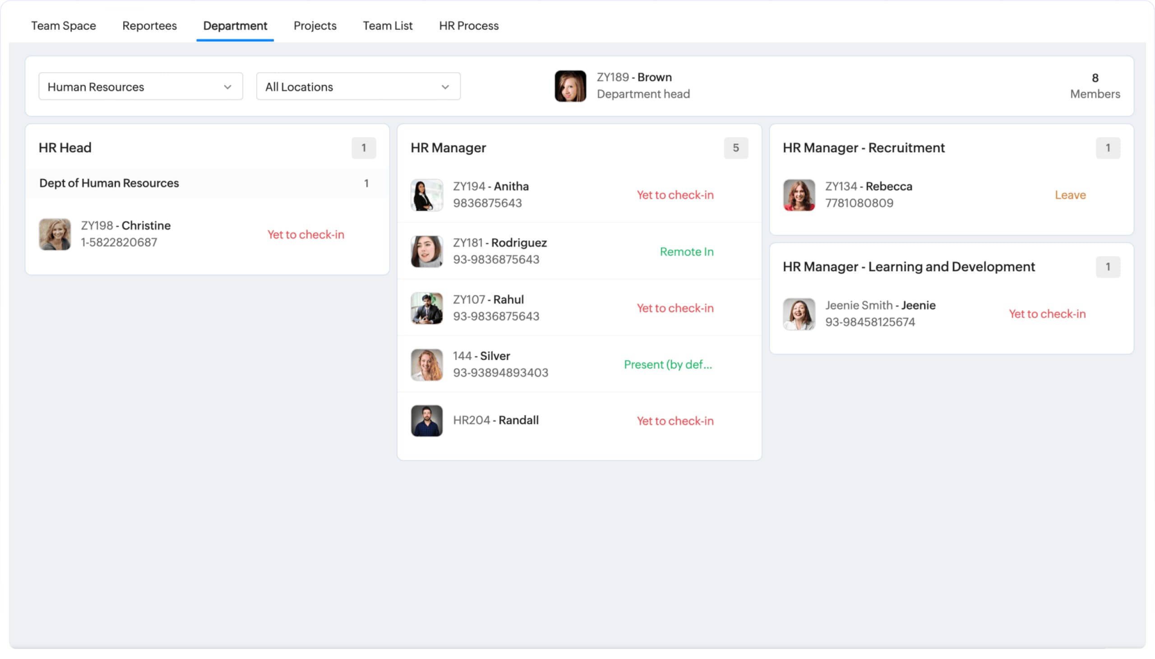Image resolution: width=1155 pixels, height=659 pixels.
Task: Select the Projects tab
Action: (315, 25)
